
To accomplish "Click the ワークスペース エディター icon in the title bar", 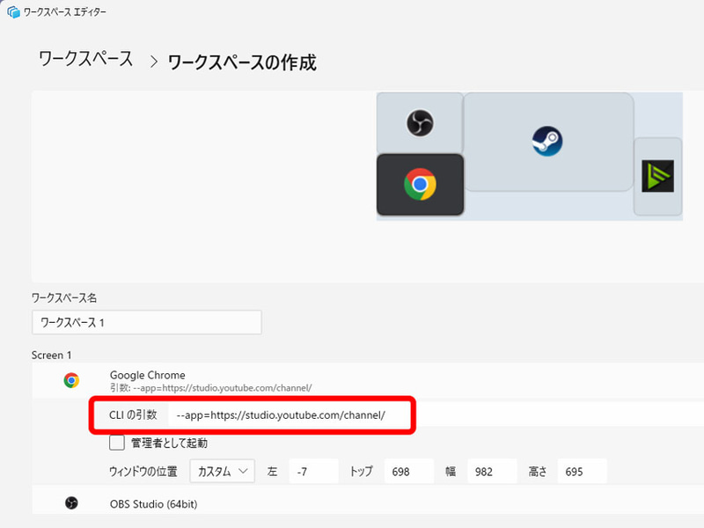I will pos(11,11).
